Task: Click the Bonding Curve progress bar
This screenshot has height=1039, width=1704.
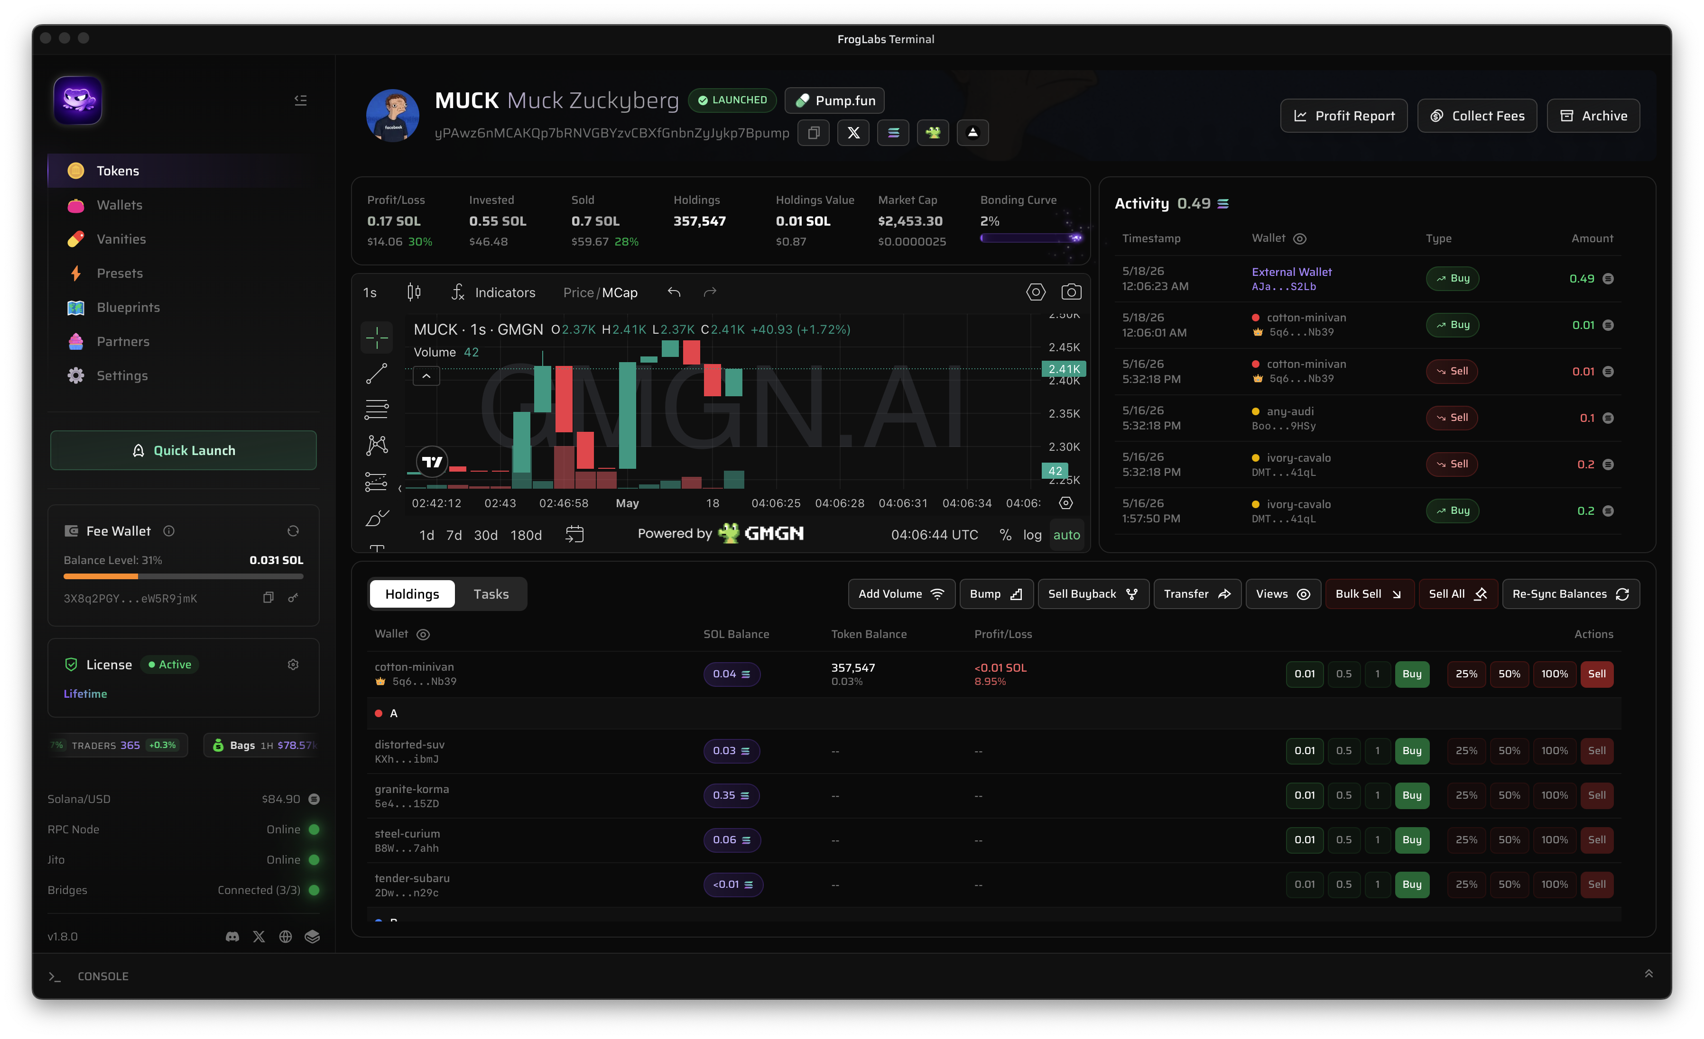Action: coord(1031,237)
